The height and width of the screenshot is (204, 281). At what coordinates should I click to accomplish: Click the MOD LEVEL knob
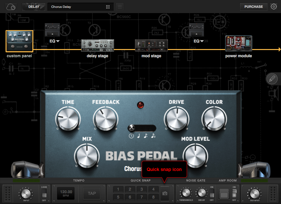coord(195,156)
